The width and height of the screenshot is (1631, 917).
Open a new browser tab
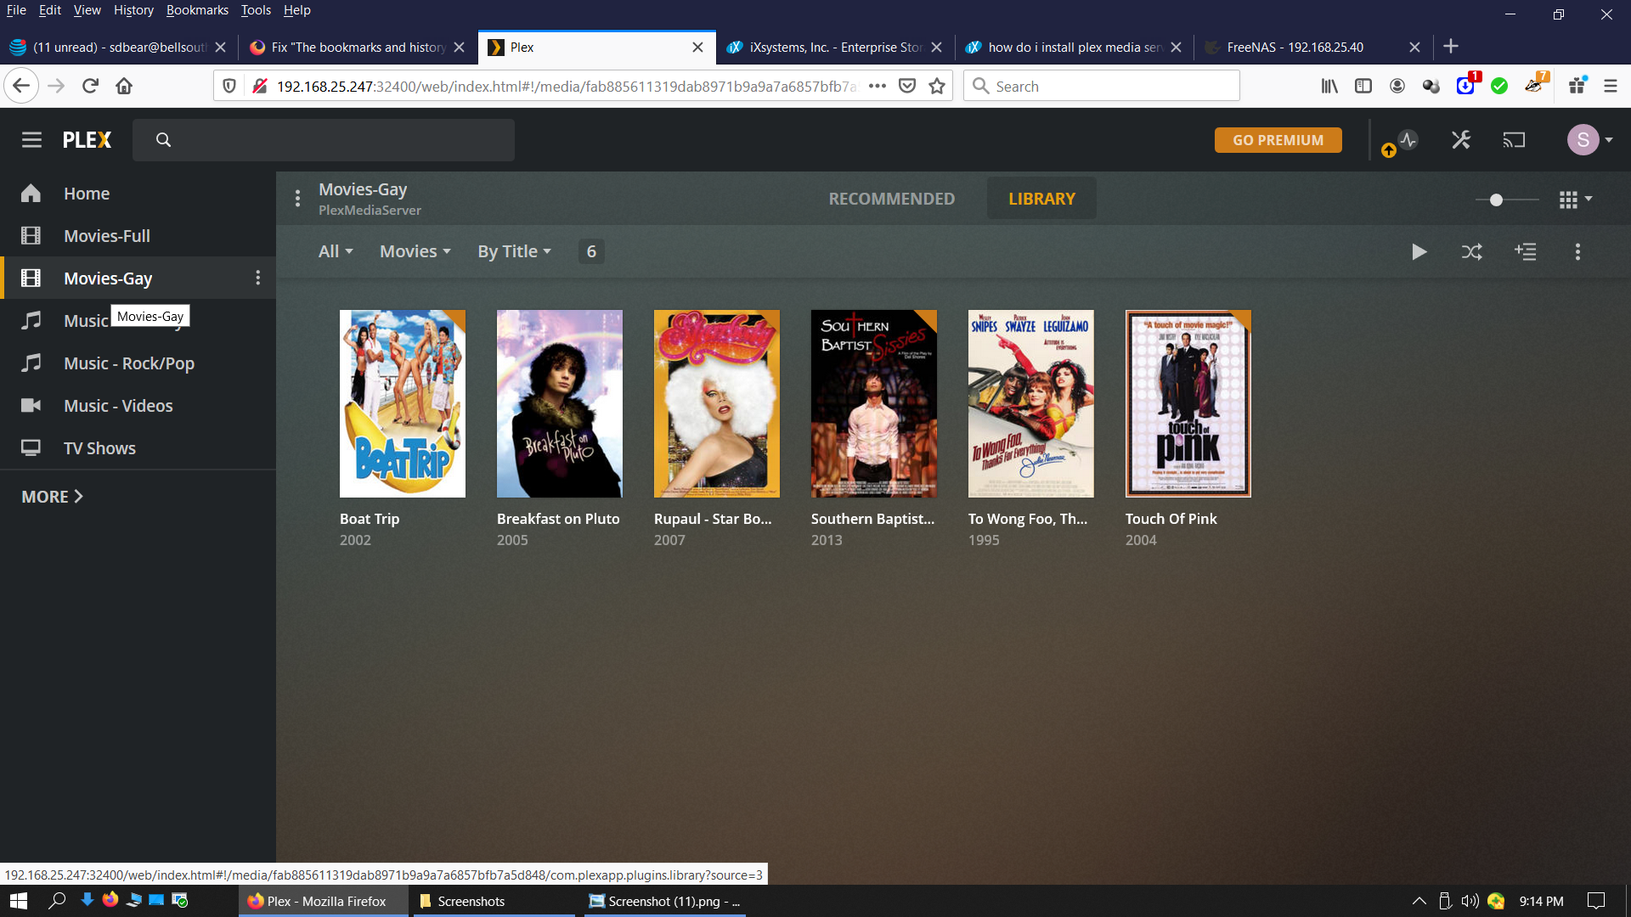click(x=1451, y=47)
